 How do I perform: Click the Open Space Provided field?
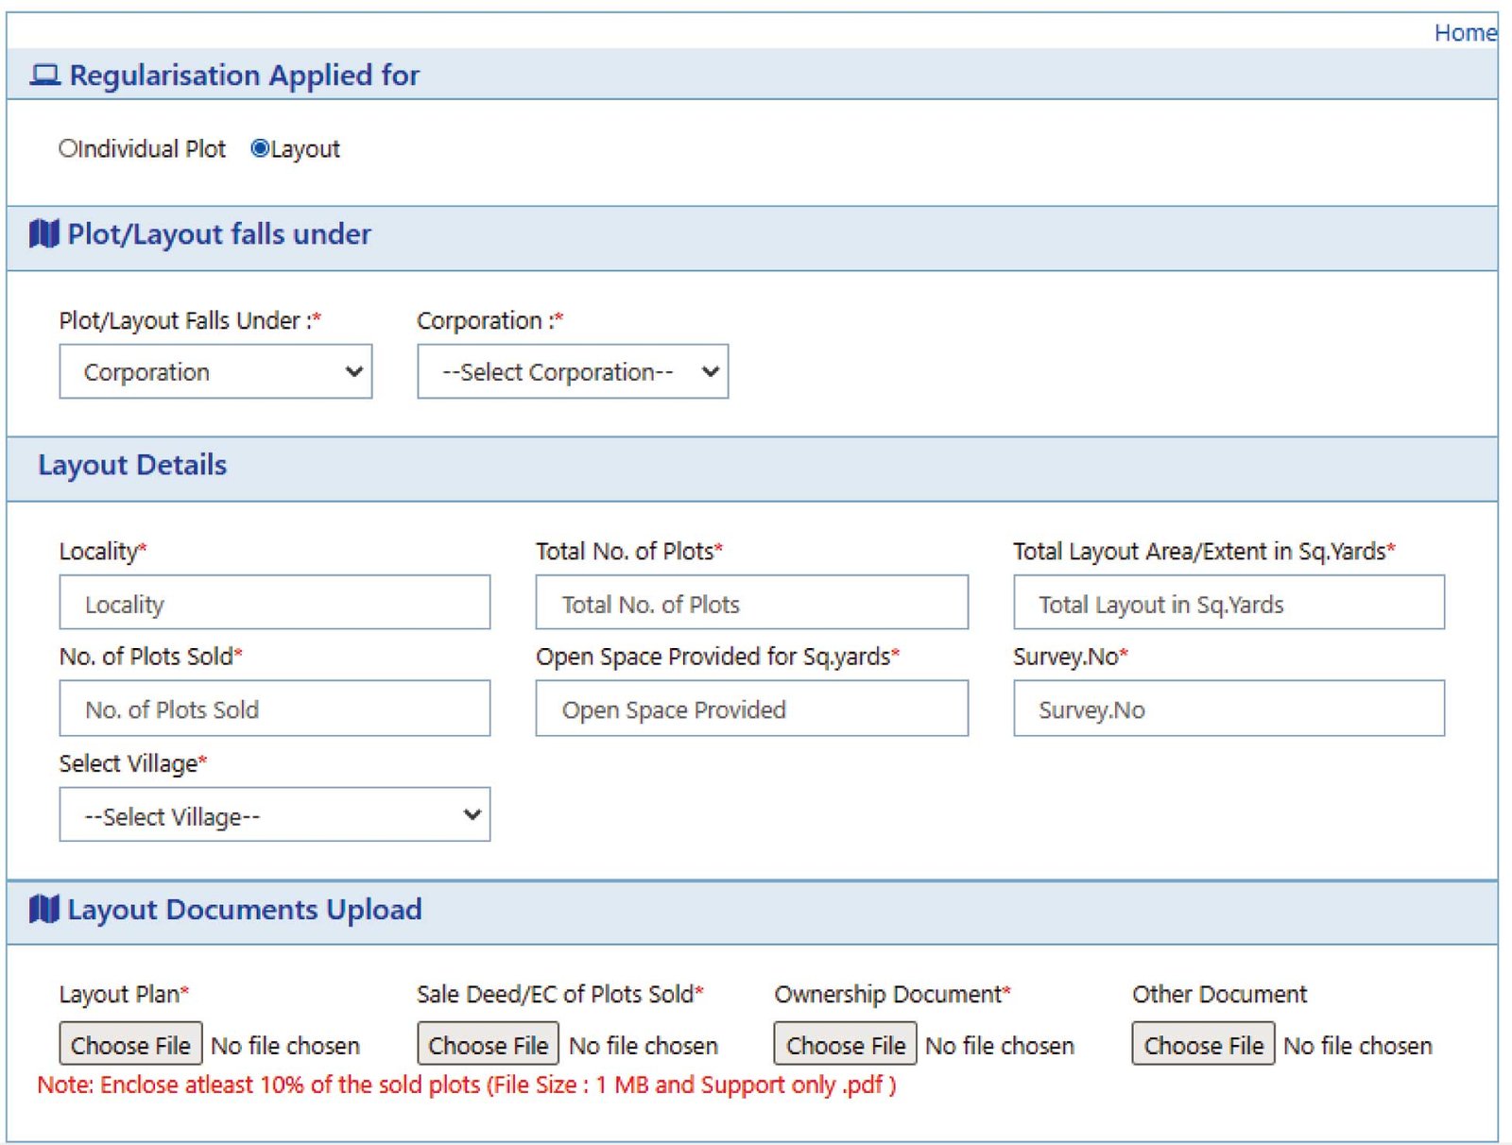[x=751, y=709]
